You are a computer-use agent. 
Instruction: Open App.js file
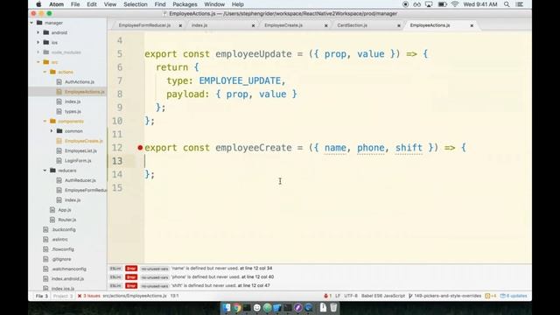(x=65, y=210)
